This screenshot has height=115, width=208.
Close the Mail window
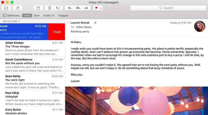pyautogui.click(x=3, y=2)
